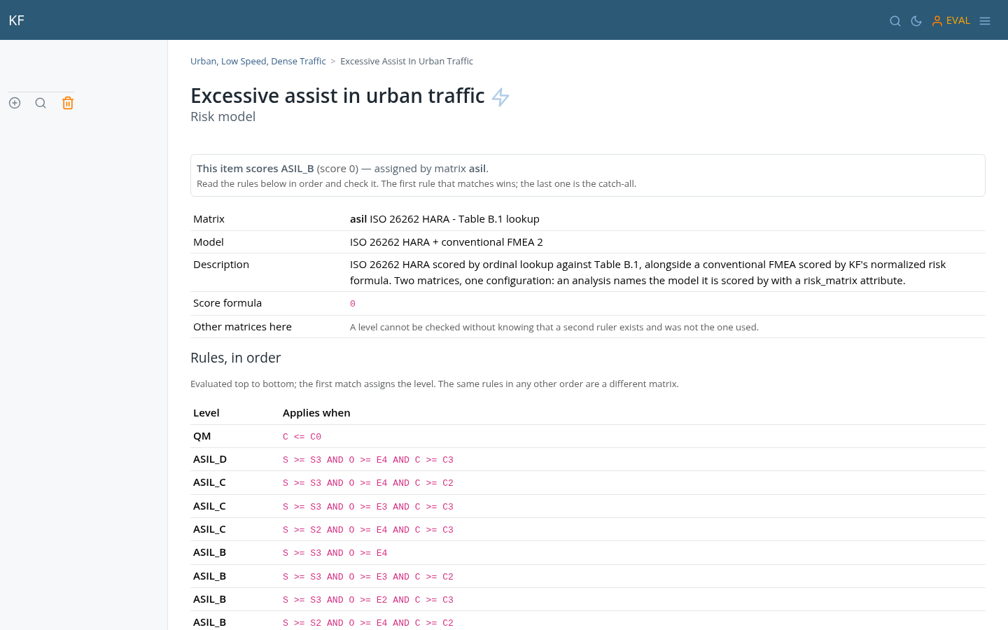Viewport: 1008px width, 630px height.
Task: Open the hamburger menu in the header
Action: point(985,21)
